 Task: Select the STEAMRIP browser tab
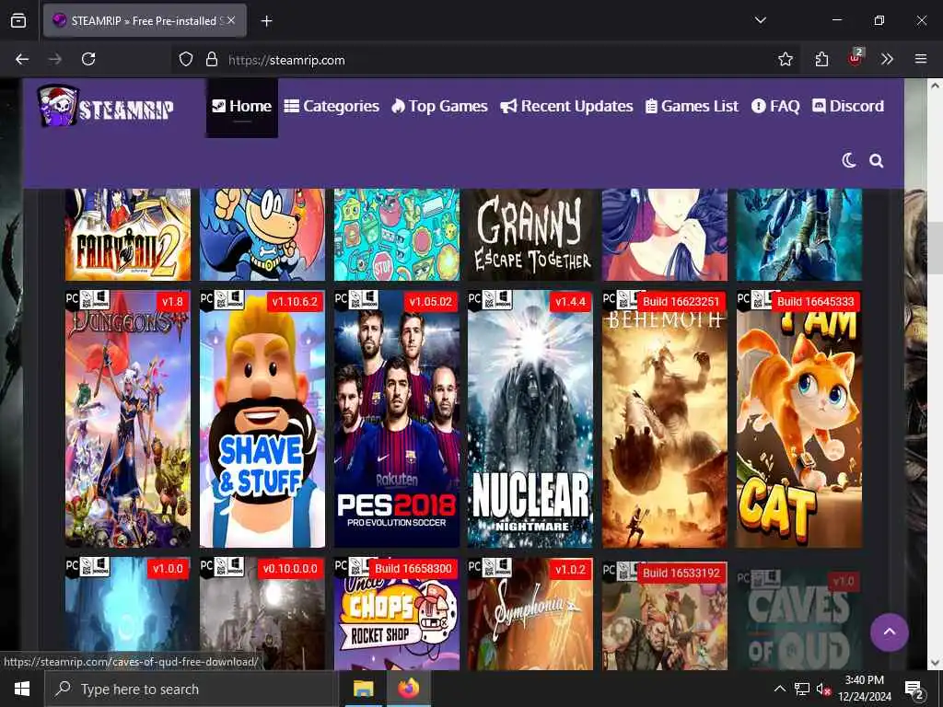[145, 20]
